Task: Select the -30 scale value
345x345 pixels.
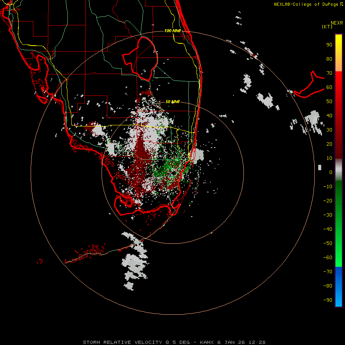Action: click(328, 215)
